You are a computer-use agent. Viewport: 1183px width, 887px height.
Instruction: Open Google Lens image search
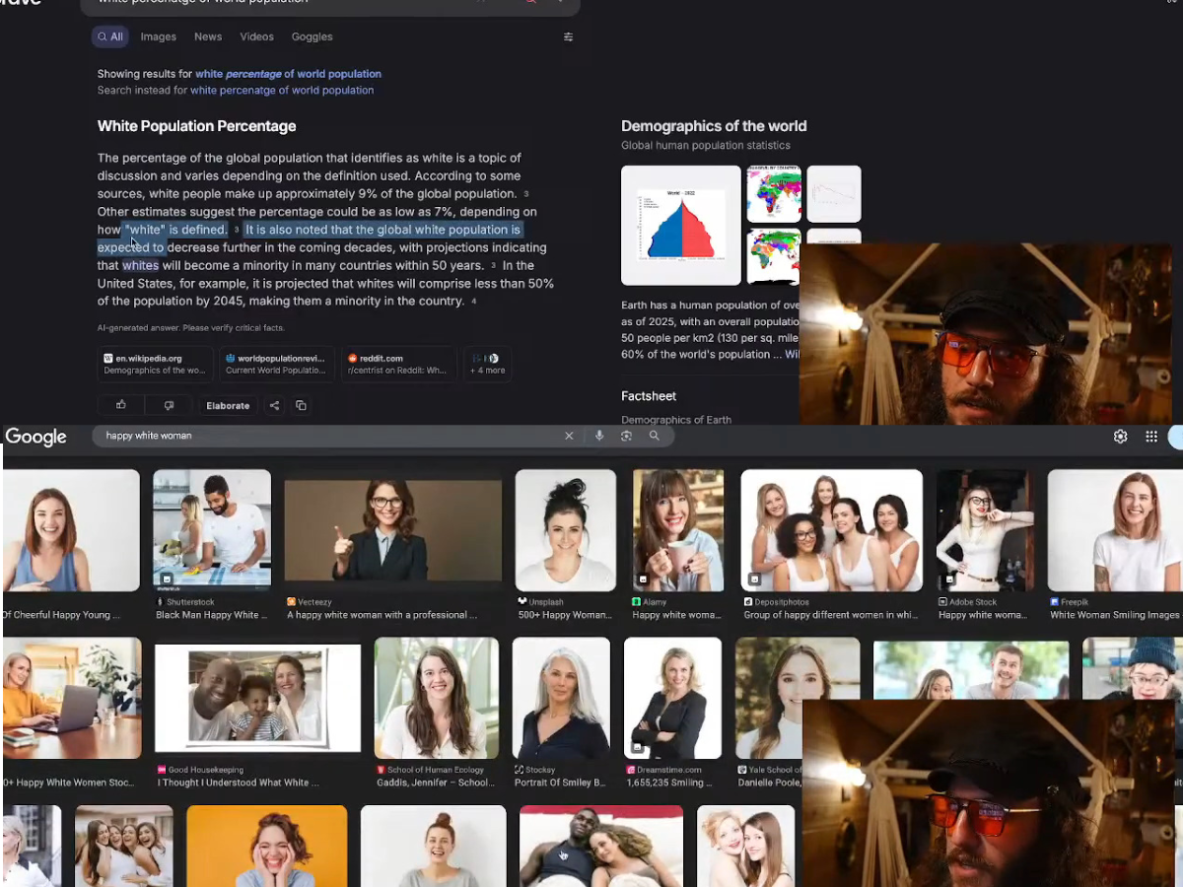click(x=626, y=436)
